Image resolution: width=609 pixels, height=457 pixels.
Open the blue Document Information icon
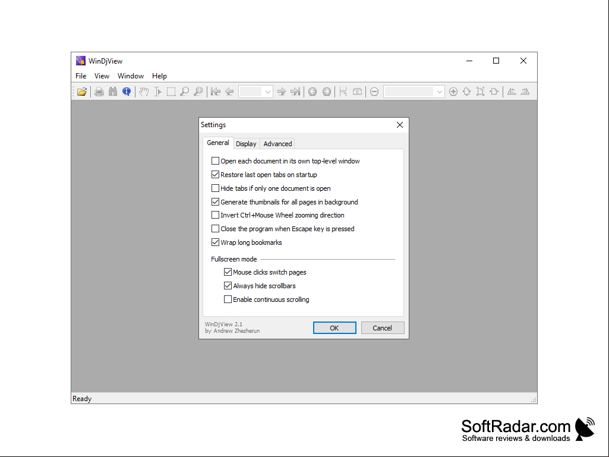tap(127, 92)
